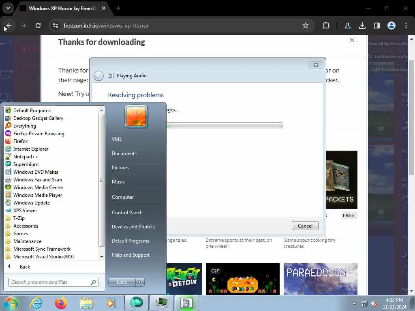Start Firefox Private Browsing
This screenshot has height=311, width=415.
(39, 133)
